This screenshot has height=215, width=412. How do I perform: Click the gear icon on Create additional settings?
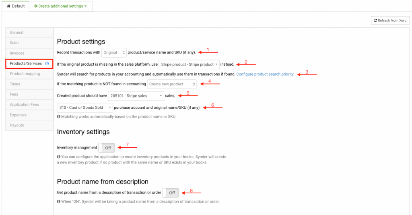click(x=36, y=6)
